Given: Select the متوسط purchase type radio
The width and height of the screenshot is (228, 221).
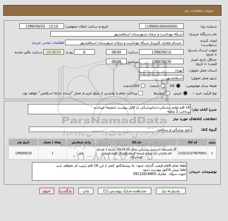Looking at the screenshot, I should (x=168, y=93).
